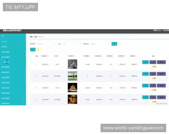Image resolution: width=169 pixels, height=135 pixels.
Task: Click the 查看评论 button in row 4
Action: (x=161, y=97)
